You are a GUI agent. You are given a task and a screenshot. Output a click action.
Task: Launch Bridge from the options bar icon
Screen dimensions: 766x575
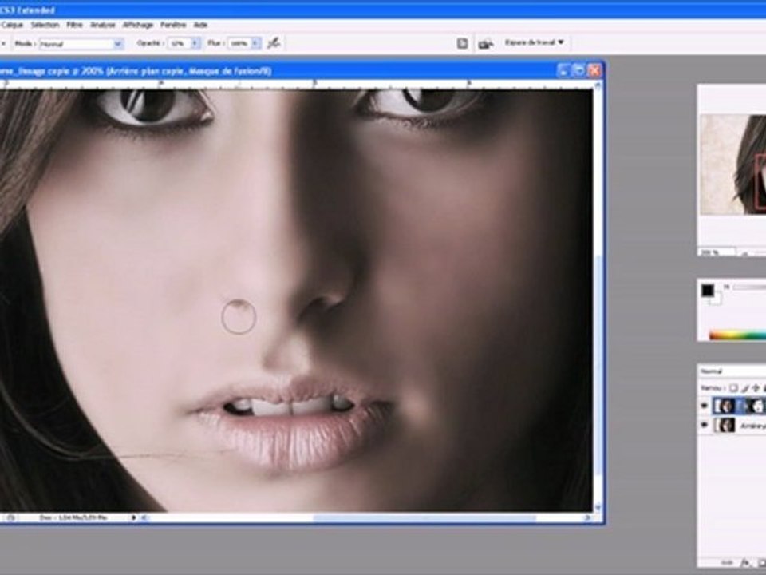point(485,44)
